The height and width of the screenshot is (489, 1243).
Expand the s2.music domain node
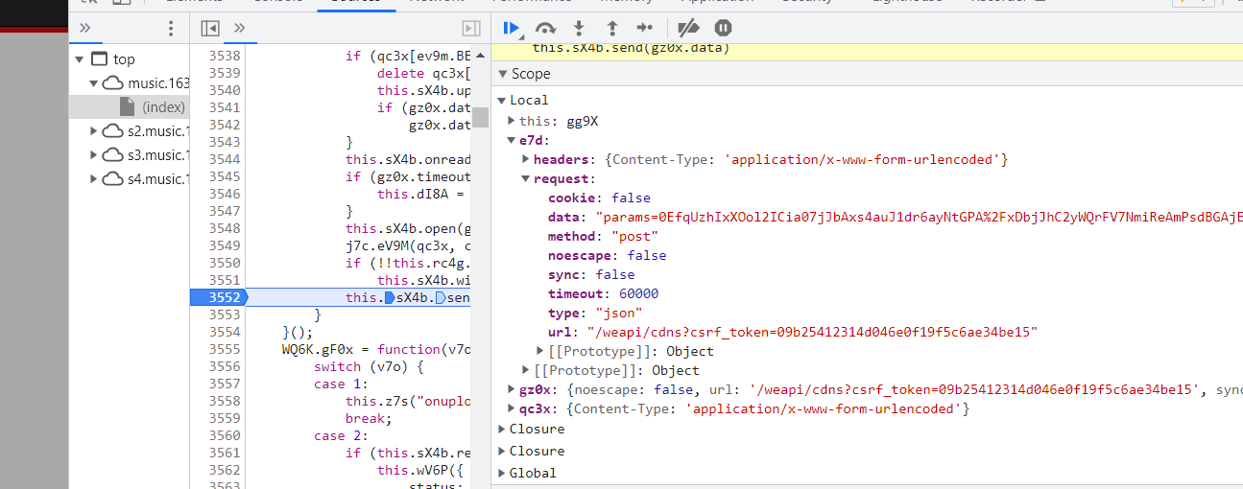coord(94,131)
